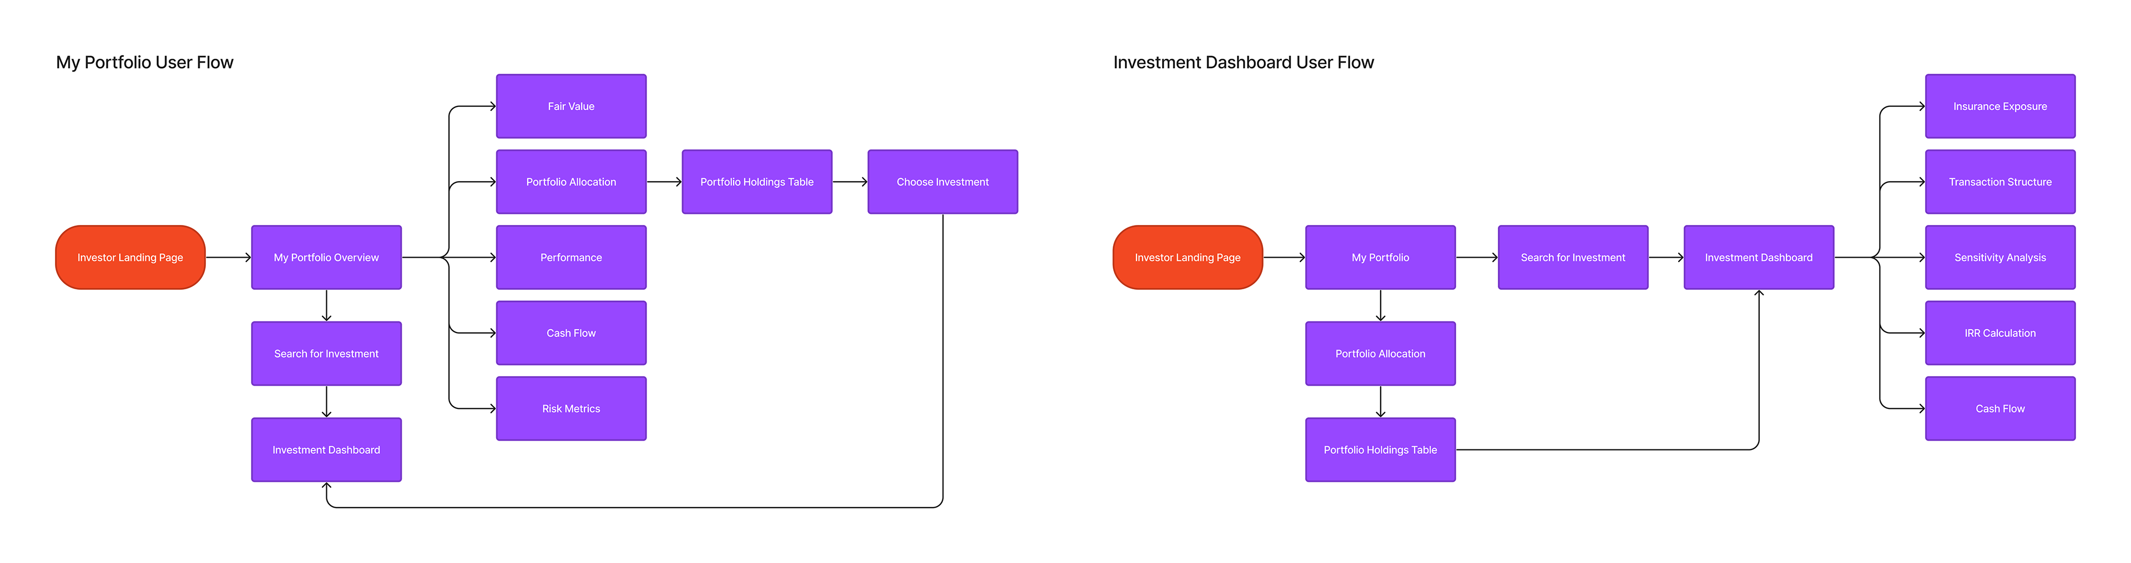This screenshot has height=563, width=2131.
Task: Click Search for Investment next to My Portfolio
Action: [x=1573, y=258]
